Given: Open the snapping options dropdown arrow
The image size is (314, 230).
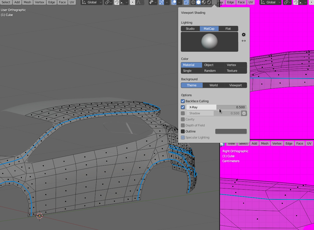Looking at the screenshot, I should (126, 2).
